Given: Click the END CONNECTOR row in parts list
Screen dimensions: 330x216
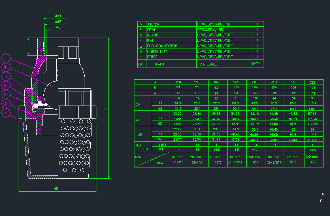Looking at the screenshot, I should [162, 46].
